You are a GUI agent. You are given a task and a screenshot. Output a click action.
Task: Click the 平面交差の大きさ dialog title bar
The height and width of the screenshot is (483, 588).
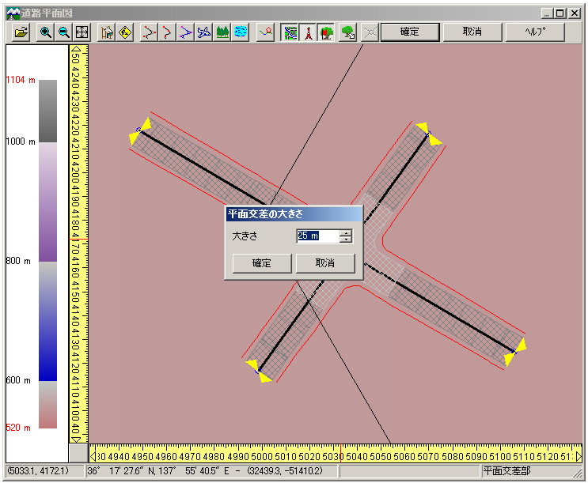point(294,214)
